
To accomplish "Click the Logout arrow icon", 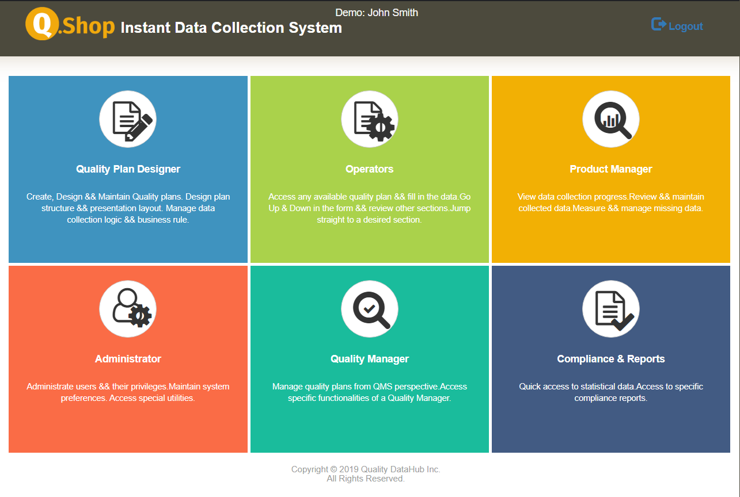I will point(659,24).
